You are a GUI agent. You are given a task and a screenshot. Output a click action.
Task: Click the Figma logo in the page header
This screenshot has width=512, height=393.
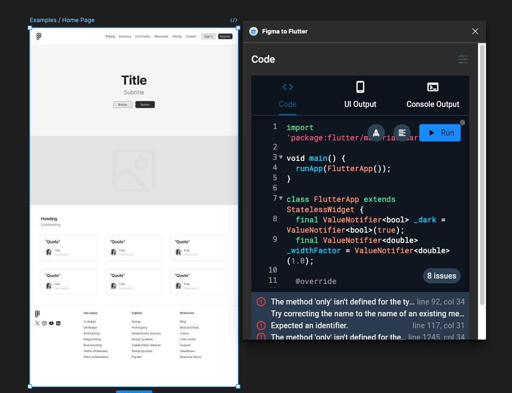coord(39,36)
